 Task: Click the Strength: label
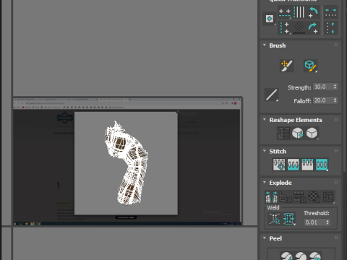coord(299,87)
